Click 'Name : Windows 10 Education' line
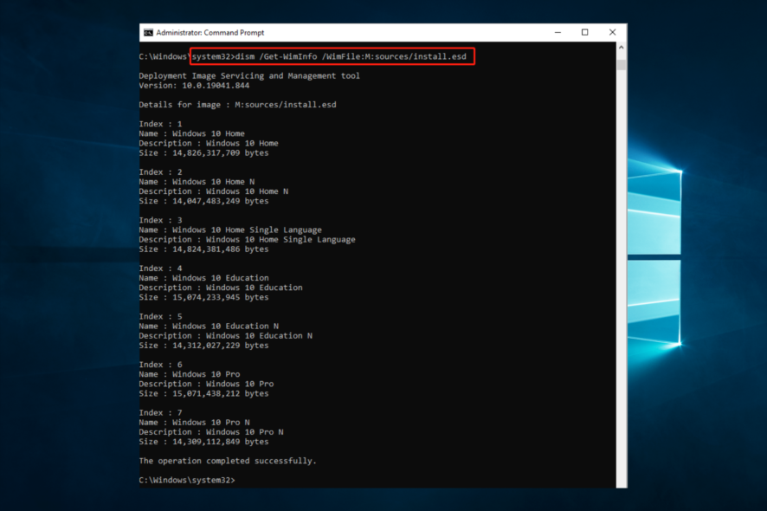This screenshot has height=511, width=767. (203, 278)
